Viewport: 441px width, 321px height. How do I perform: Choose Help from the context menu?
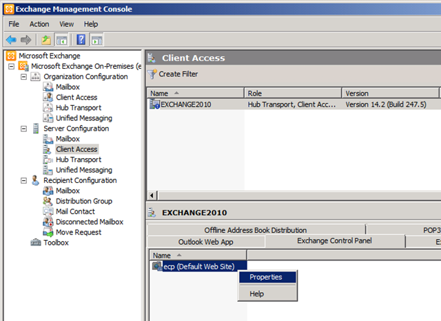(267, 294)
